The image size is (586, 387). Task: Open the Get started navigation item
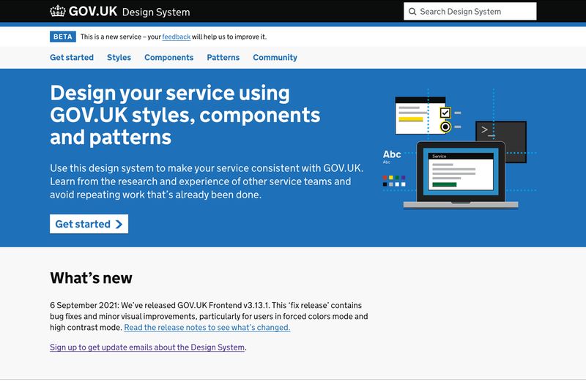tap(72, 58)
